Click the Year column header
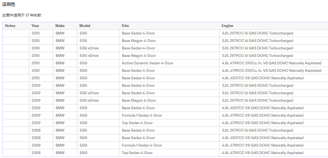This screenshot has width=328, height=158. (35, 26)
